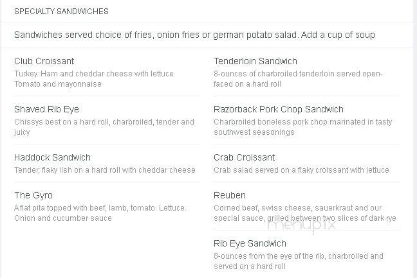Select the Rib Eye Sandwich entry

[250, 243]
